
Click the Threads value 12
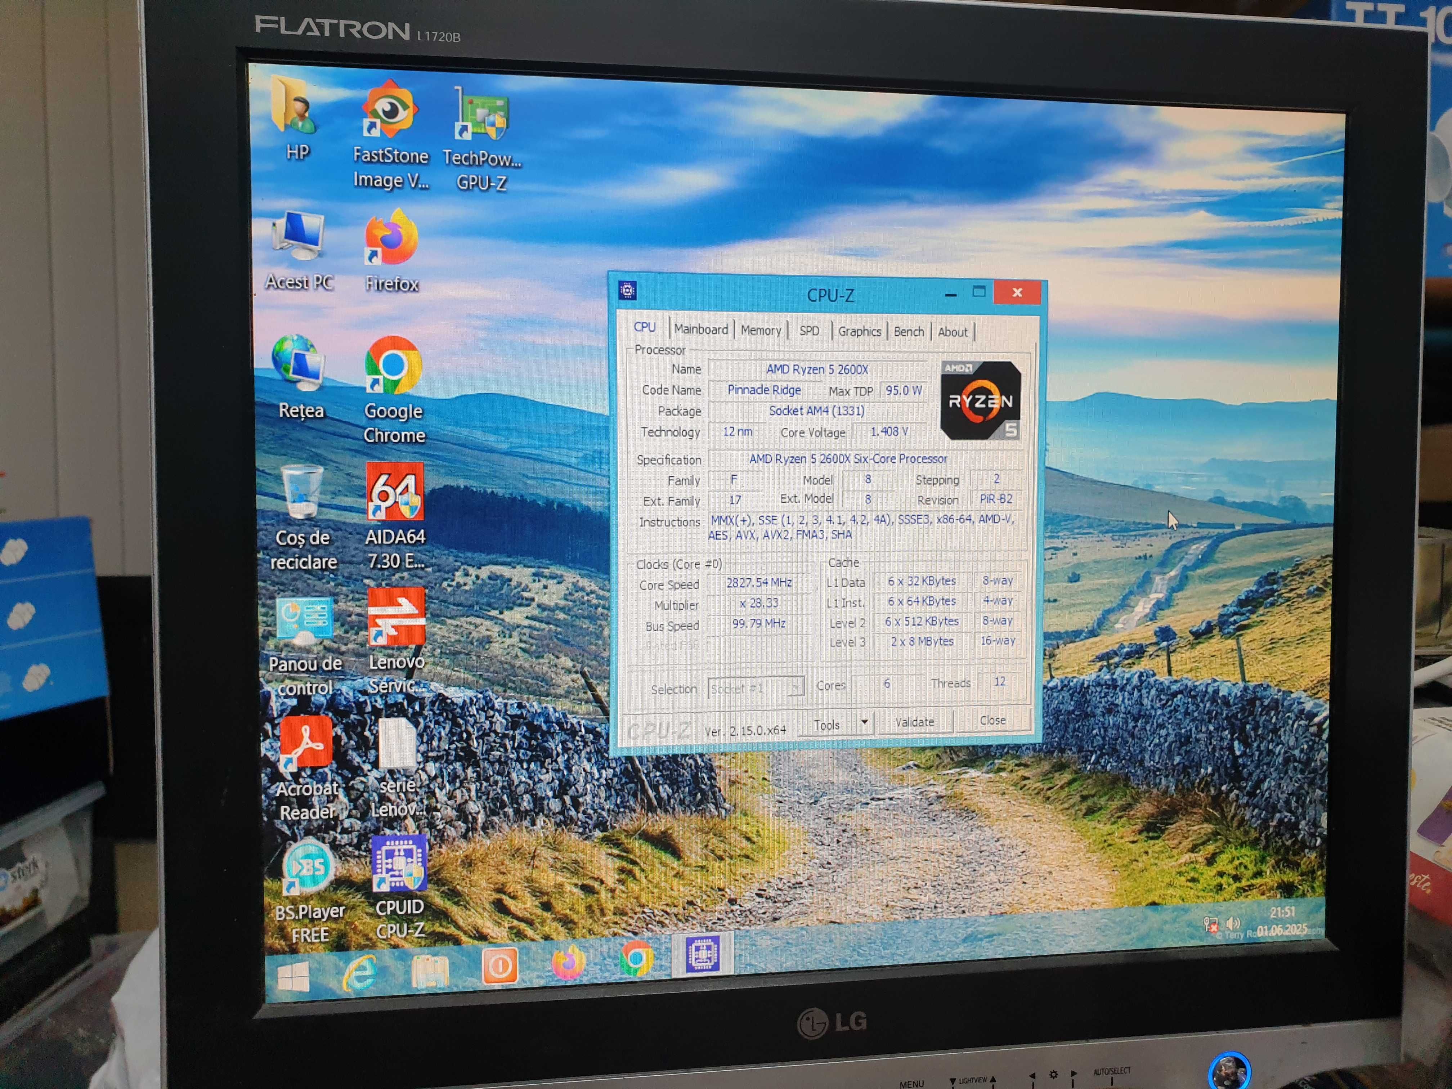(999, 682)
